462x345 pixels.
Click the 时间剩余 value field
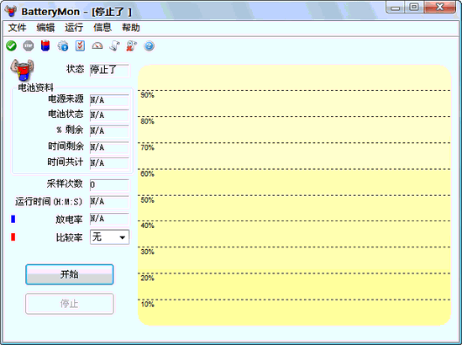point(109,147)
